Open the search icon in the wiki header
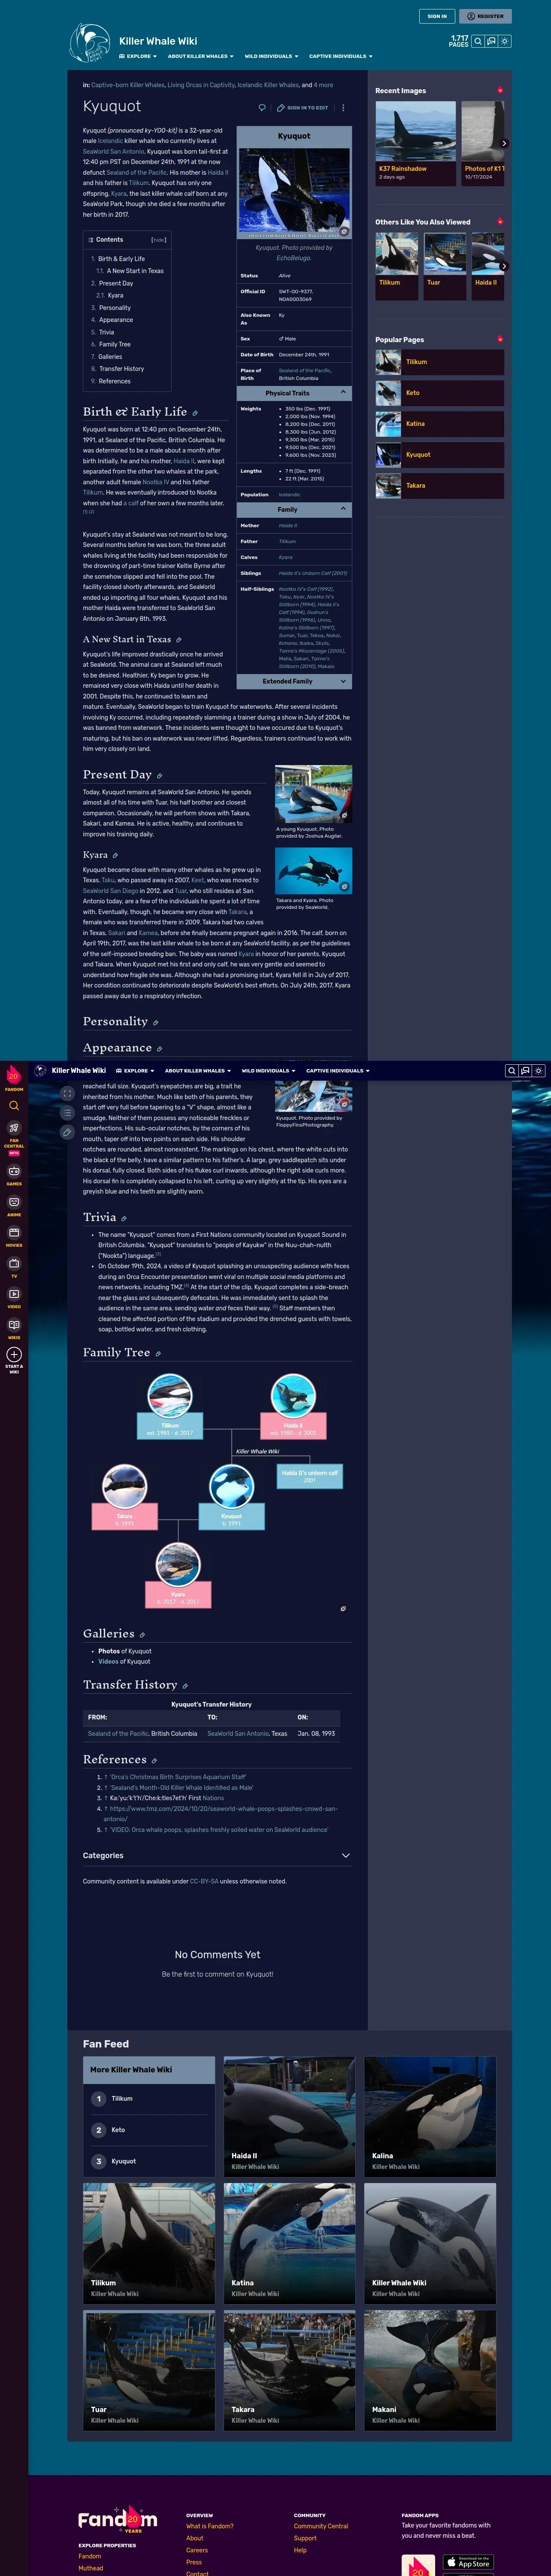This screenshot has width=551, height=2576. [x=478, y=41]
